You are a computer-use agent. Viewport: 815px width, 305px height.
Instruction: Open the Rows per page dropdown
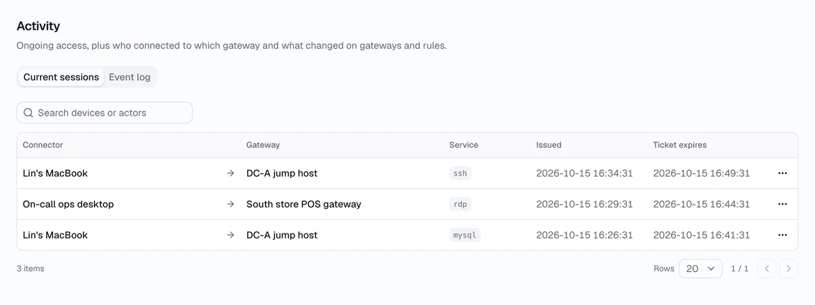tap(700, 269)
